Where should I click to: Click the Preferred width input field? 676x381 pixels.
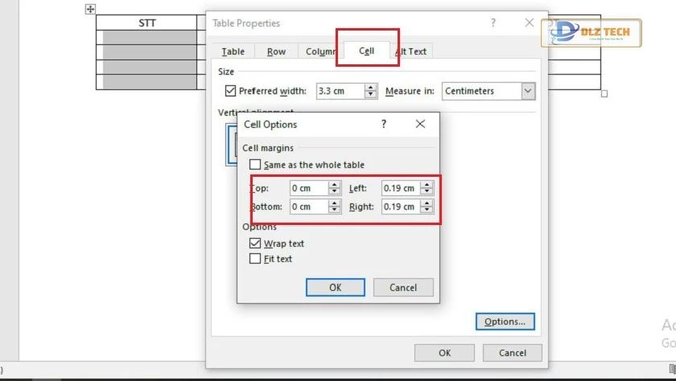coord(340,91)
